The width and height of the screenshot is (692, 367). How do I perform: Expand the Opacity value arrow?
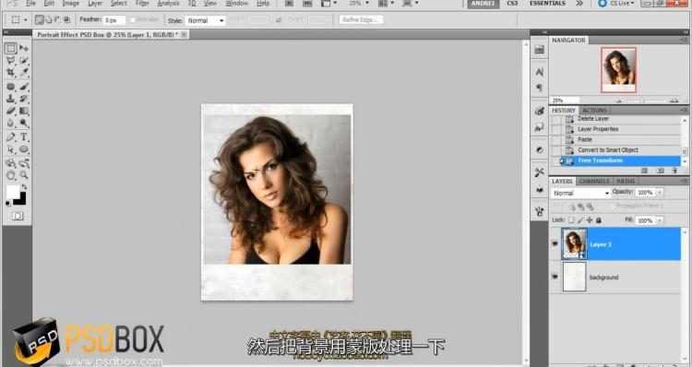[x=660, y=193]
